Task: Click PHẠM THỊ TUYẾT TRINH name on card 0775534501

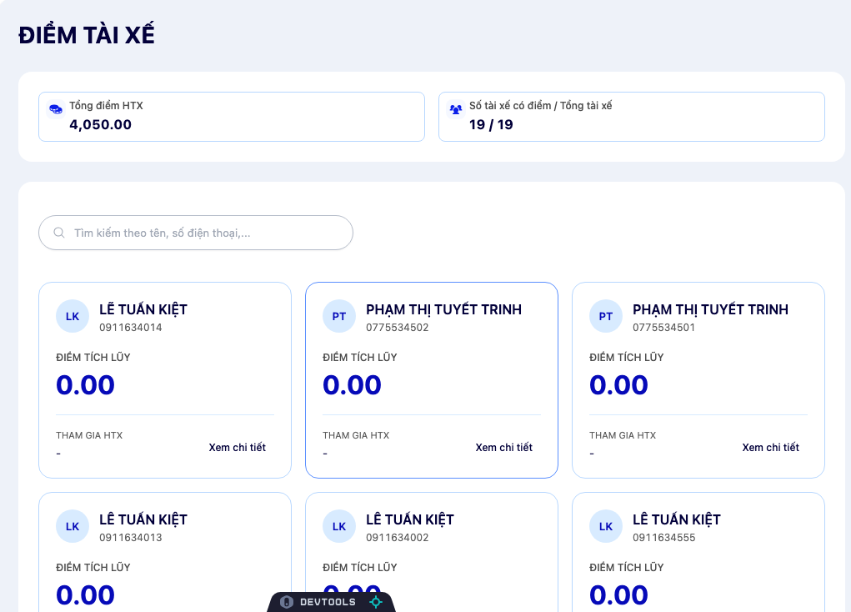Action: coord(710,309)
